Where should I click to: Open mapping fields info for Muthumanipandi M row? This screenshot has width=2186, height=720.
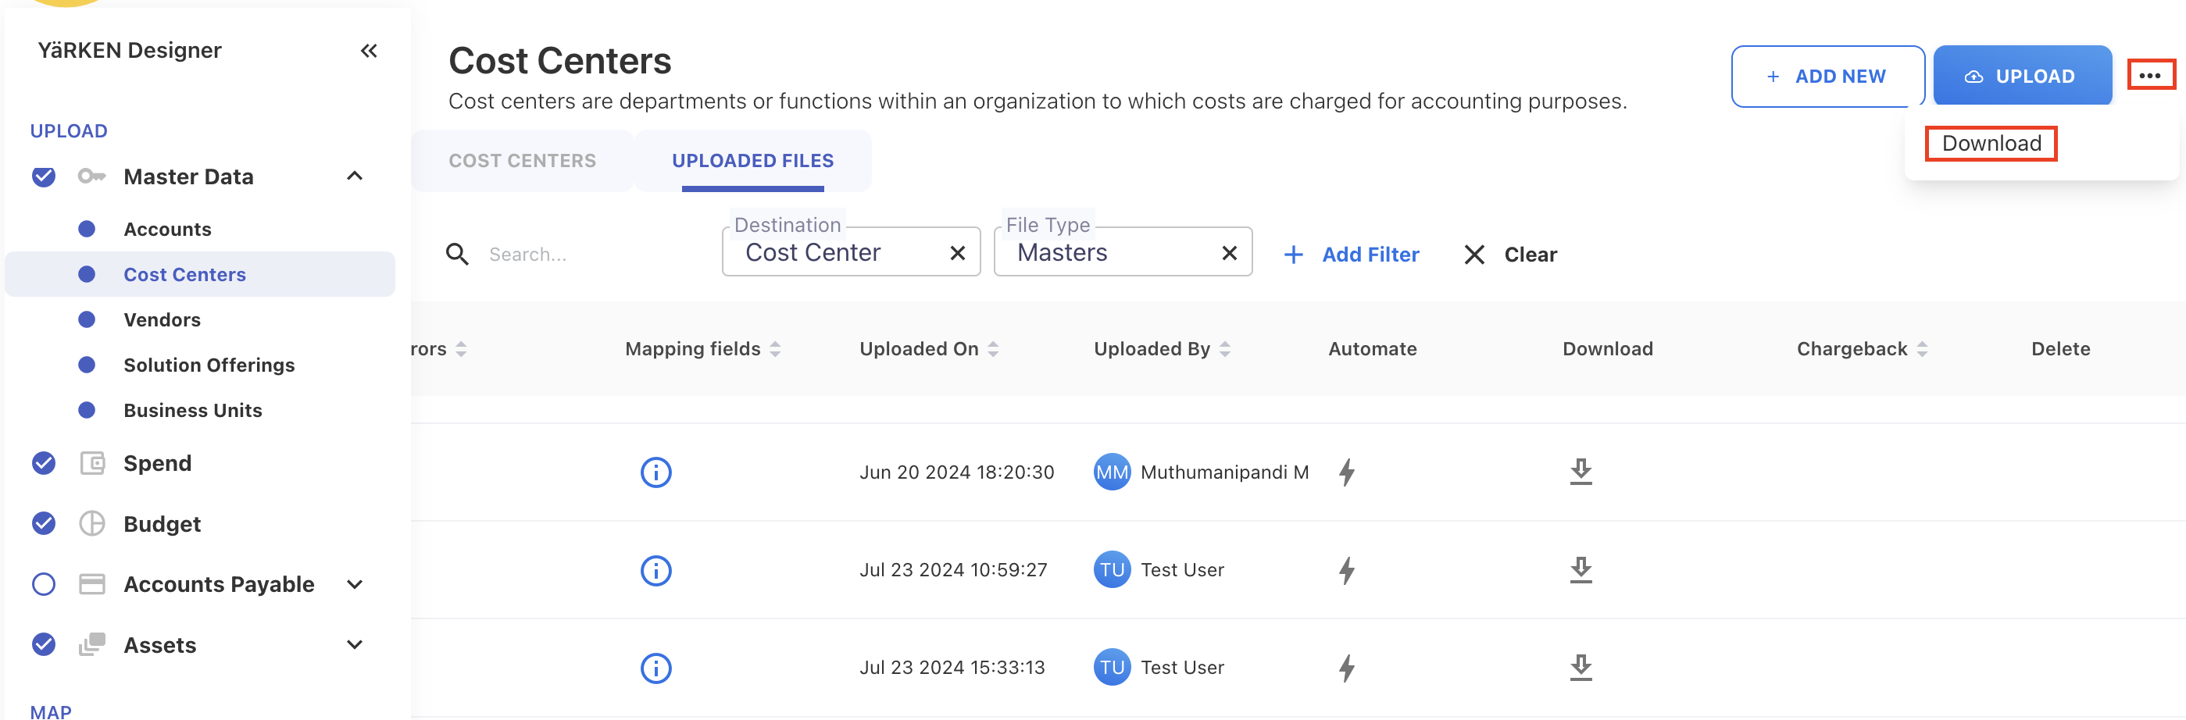(655, 472)
